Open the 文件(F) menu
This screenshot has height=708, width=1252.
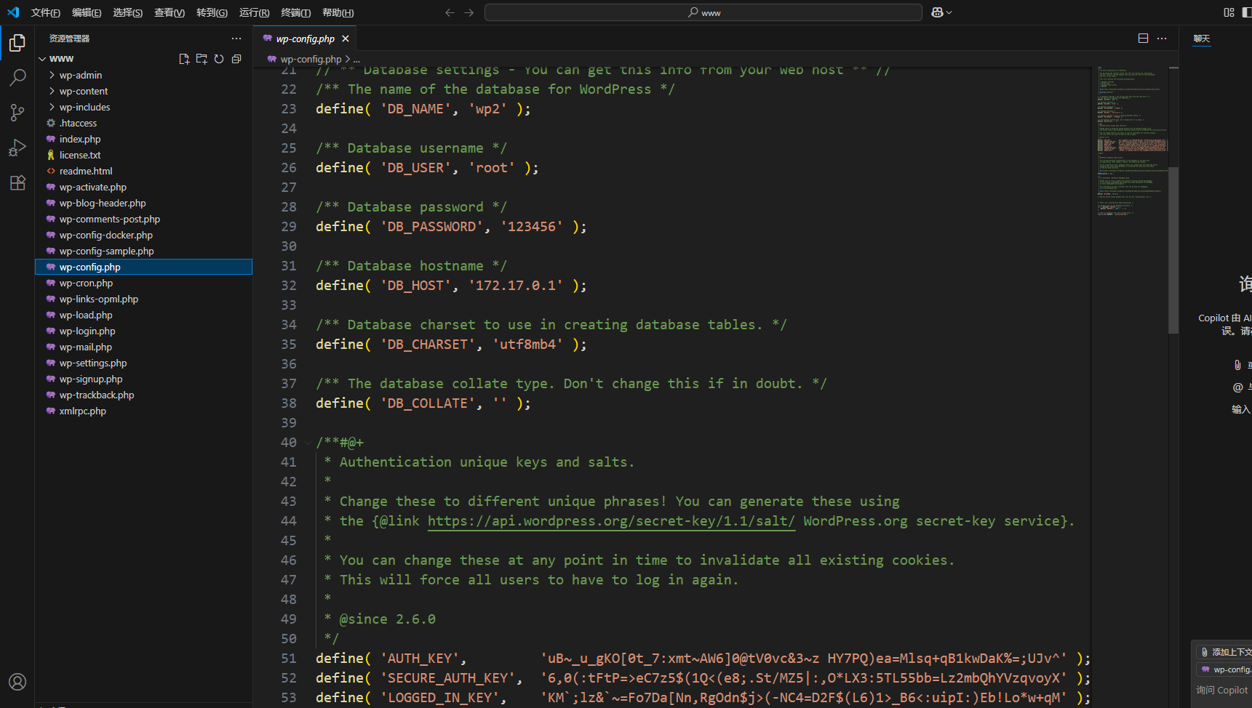tap(46, 12)
